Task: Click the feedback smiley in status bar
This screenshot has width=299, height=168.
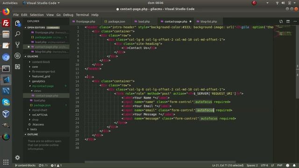Action: click(x=288, y=165)
